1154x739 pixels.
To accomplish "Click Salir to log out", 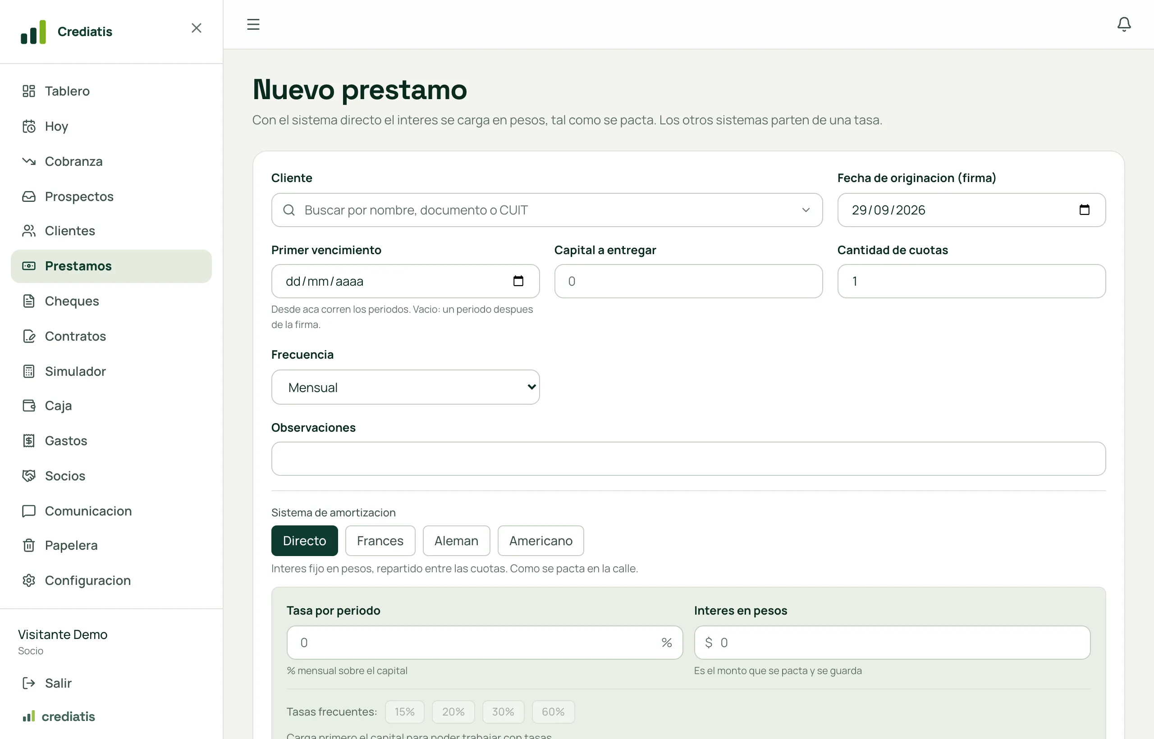I will tap(111, 683).
